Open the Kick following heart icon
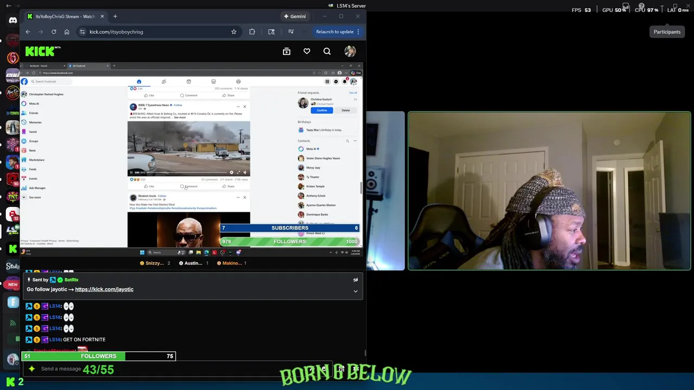The image size is (694, 390). (x=307, y=51)
